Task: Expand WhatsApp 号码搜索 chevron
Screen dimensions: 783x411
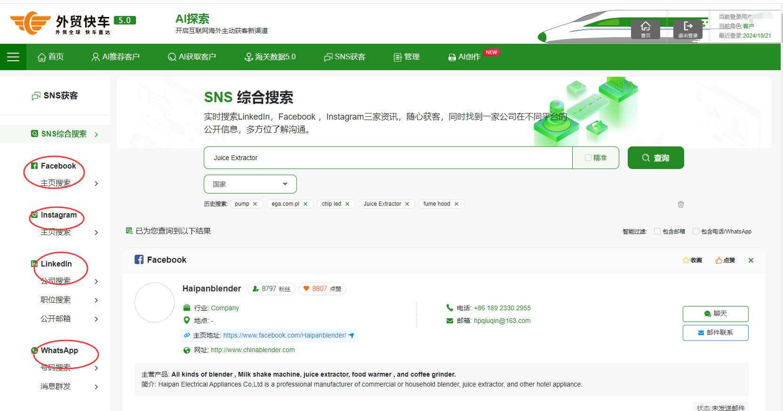Action: click(96, 368)
